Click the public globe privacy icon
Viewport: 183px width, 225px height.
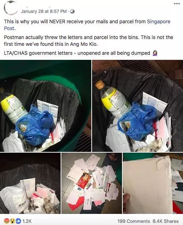pyautogui.click(x=72, y=11)
